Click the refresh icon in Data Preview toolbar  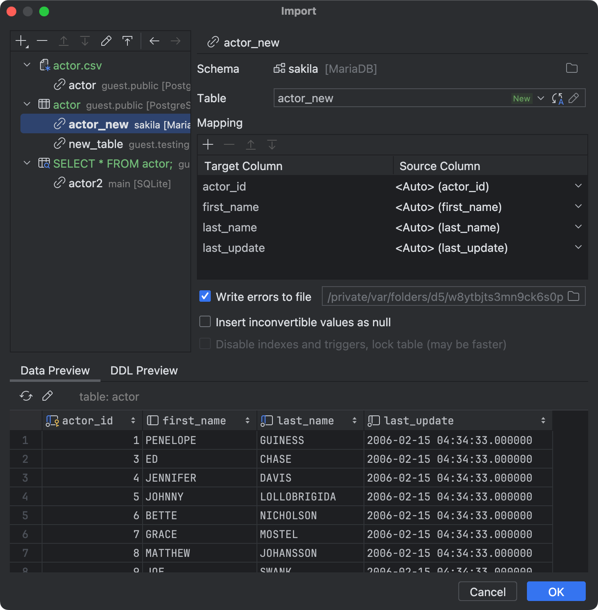[x=26, y=396]
